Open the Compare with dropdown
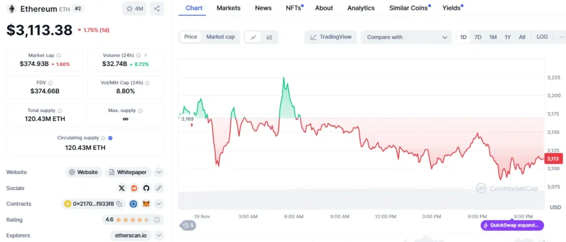This screenshot has height=242, width=566. coord(407,37)
